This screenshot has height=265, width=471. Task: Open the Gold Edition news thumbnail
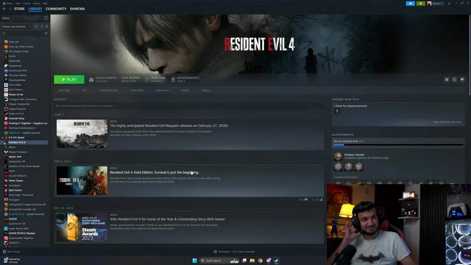coord(82,180)
